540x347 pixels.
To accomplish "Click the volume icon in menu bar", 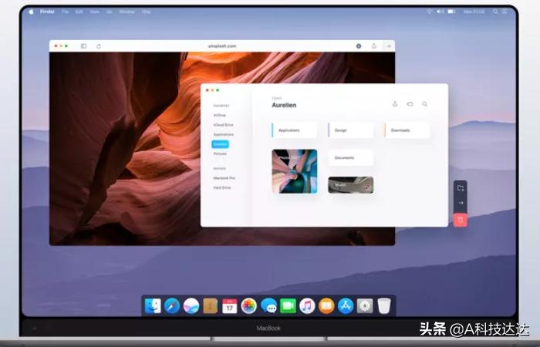I will point(440,12).
